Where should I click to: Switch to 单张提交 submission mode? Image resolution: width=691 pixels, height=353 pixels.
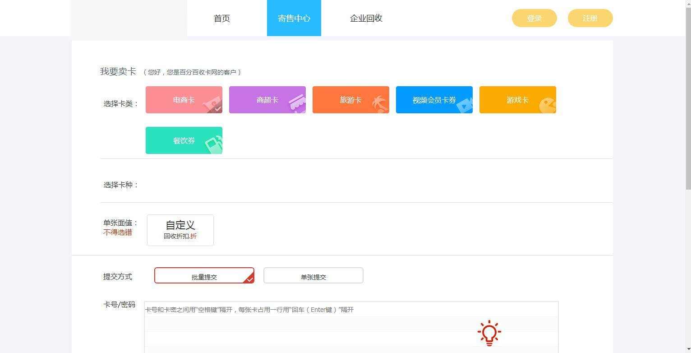(x=313, y=275)
